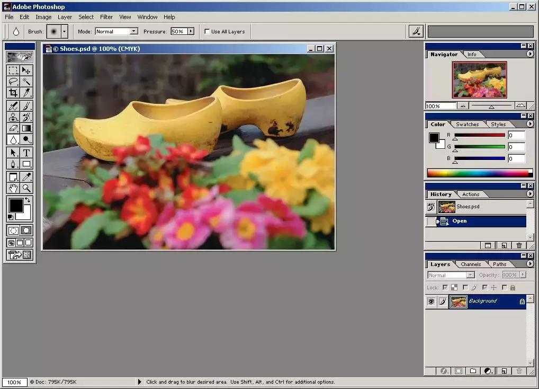Choose the Eraser tool

point(13,128)
